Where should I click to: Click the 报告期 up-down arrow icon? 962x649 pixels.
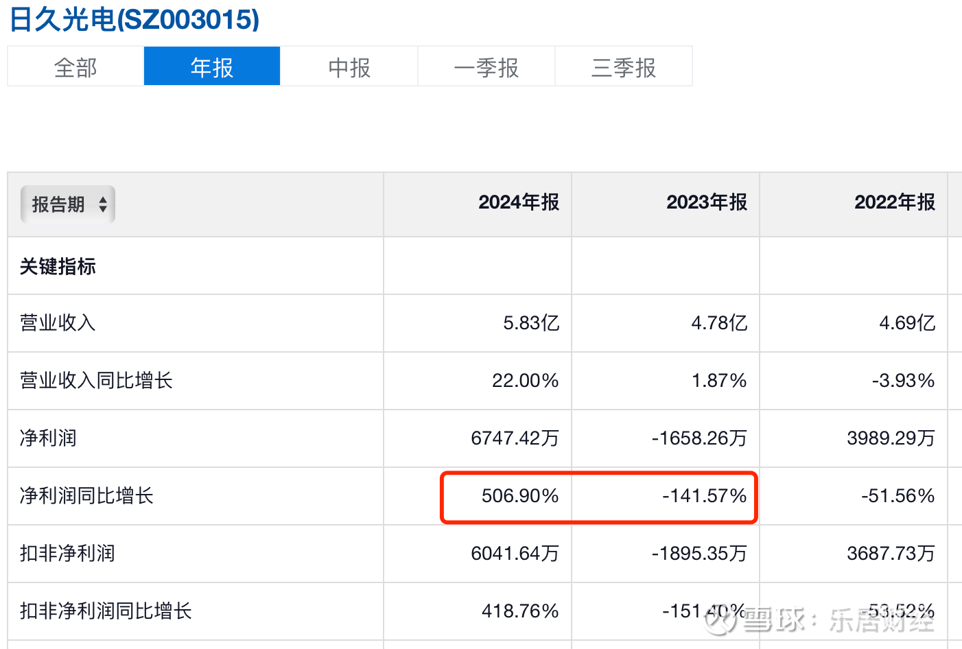coord(103,204)
